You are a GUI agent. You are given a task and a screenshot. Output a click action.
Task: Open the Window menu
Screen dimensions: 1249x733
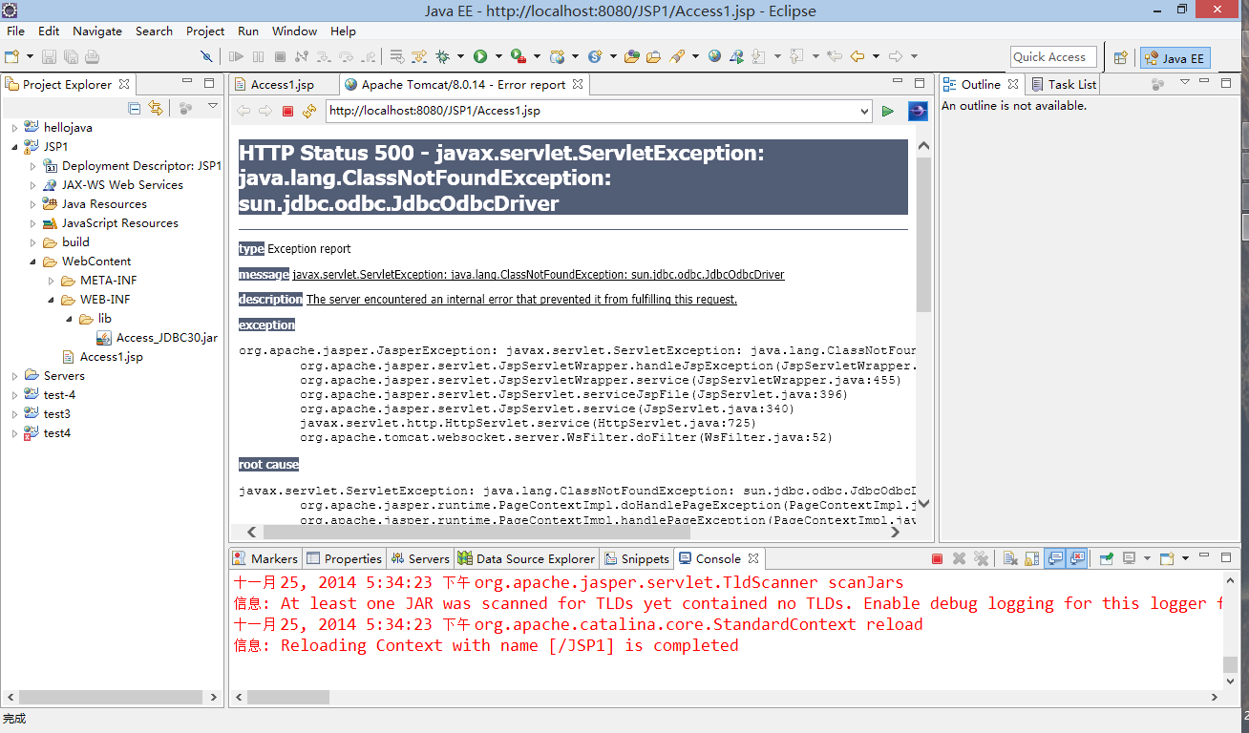point(295,31)
